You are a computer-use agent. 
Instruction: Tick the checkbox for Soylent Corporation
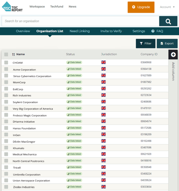point(6,102)
